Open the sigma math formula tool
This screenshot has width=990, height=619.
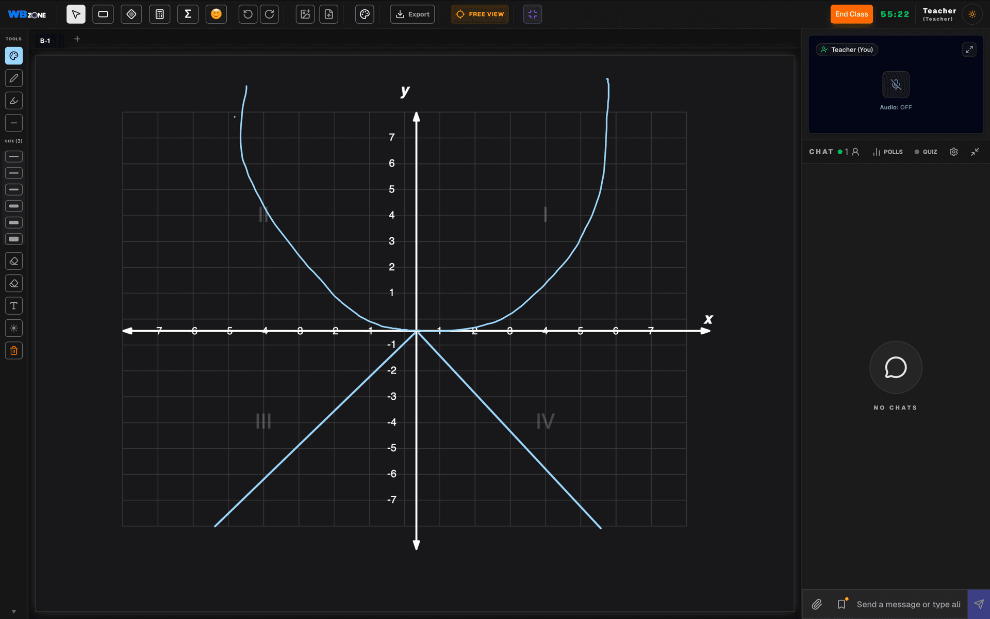click(188, 14)
